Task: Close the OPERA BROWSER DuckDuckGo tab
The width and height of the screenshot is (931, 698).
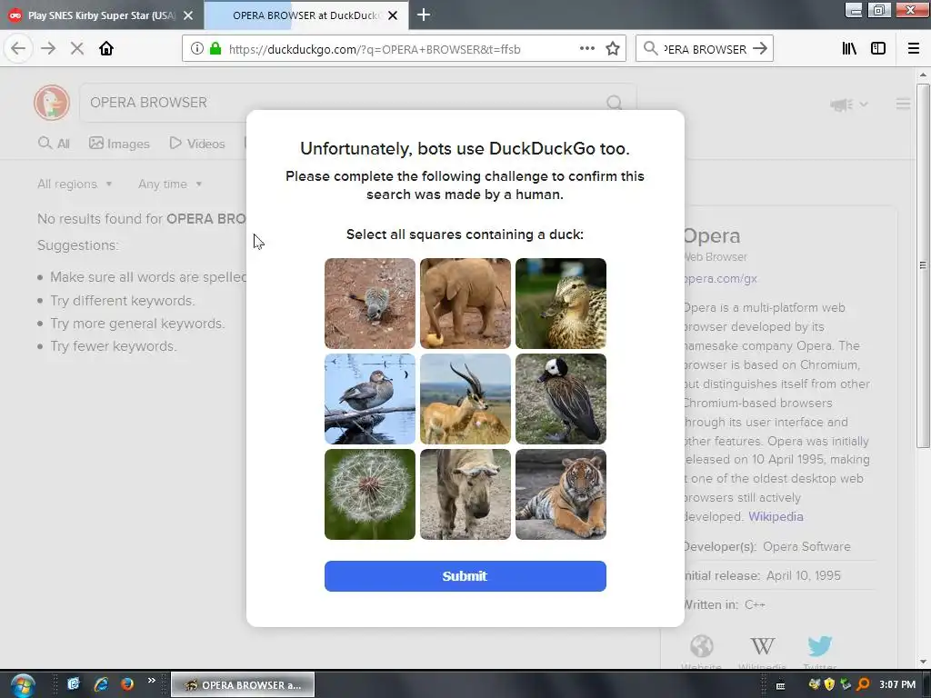Action: click(393, 15)
